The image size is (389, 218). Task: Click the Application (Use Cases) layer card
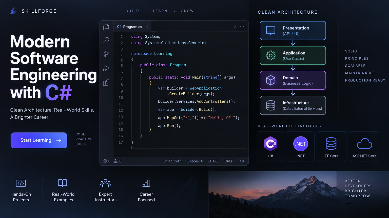pyautogui.click(x=293, y=56)
